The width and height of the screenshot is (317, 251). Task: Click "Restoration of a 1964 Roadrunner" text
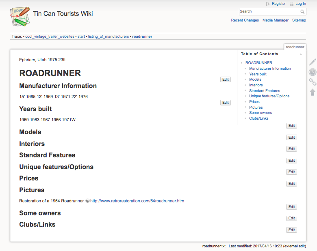tap(51, 201)
